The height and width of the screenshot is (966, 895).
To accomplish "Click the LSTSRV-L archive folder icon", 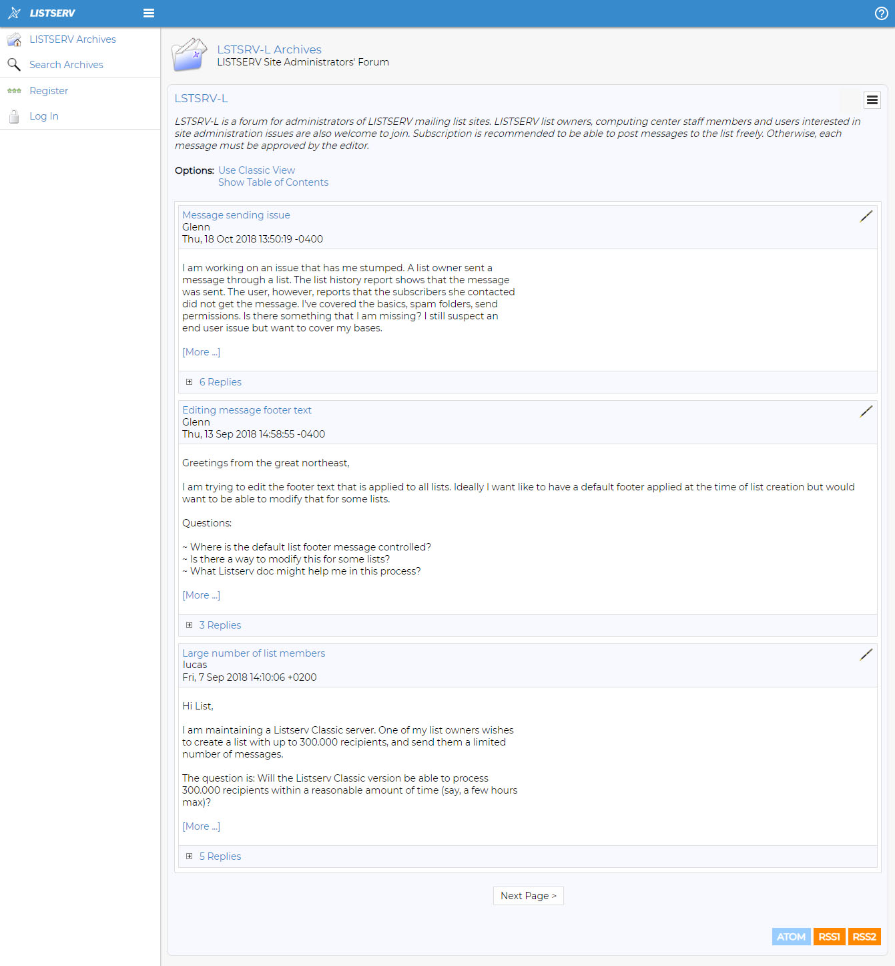I will pos(190,55).
